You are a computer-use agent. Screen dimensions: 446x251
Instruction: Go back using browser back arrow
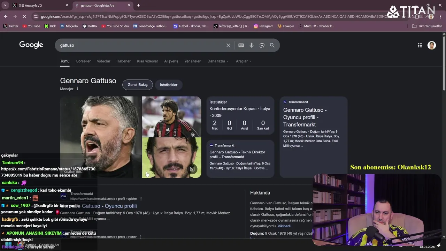[x=6, y=16]
